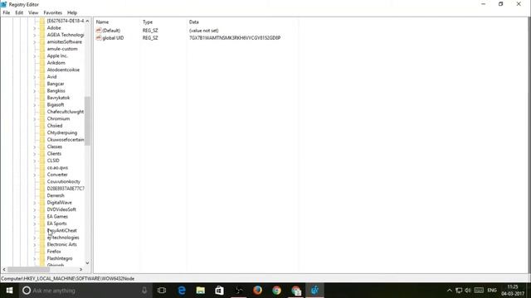This screenshot has height=298, width=531.
Task: Open the Favorites menu
Action: tap(53, 12)
